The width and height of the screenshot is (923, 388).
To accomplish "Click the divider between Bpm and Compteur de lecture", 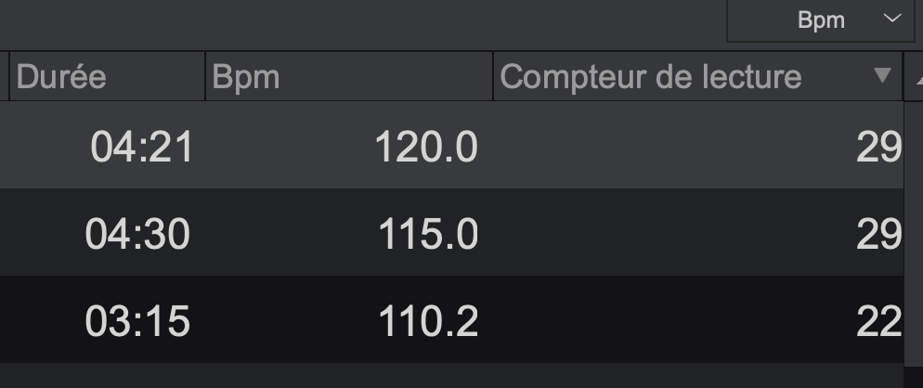I will (492, 77).
